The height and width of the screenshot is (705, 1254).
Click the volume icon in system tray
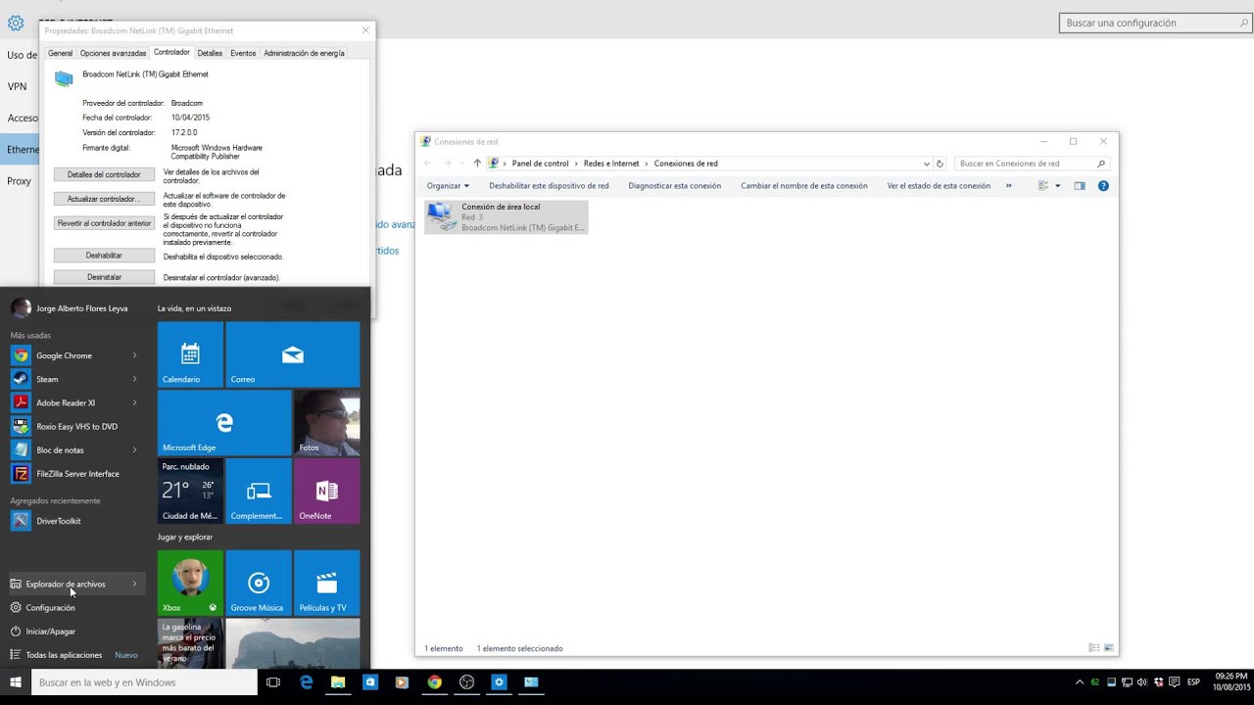click(1141, 682)
